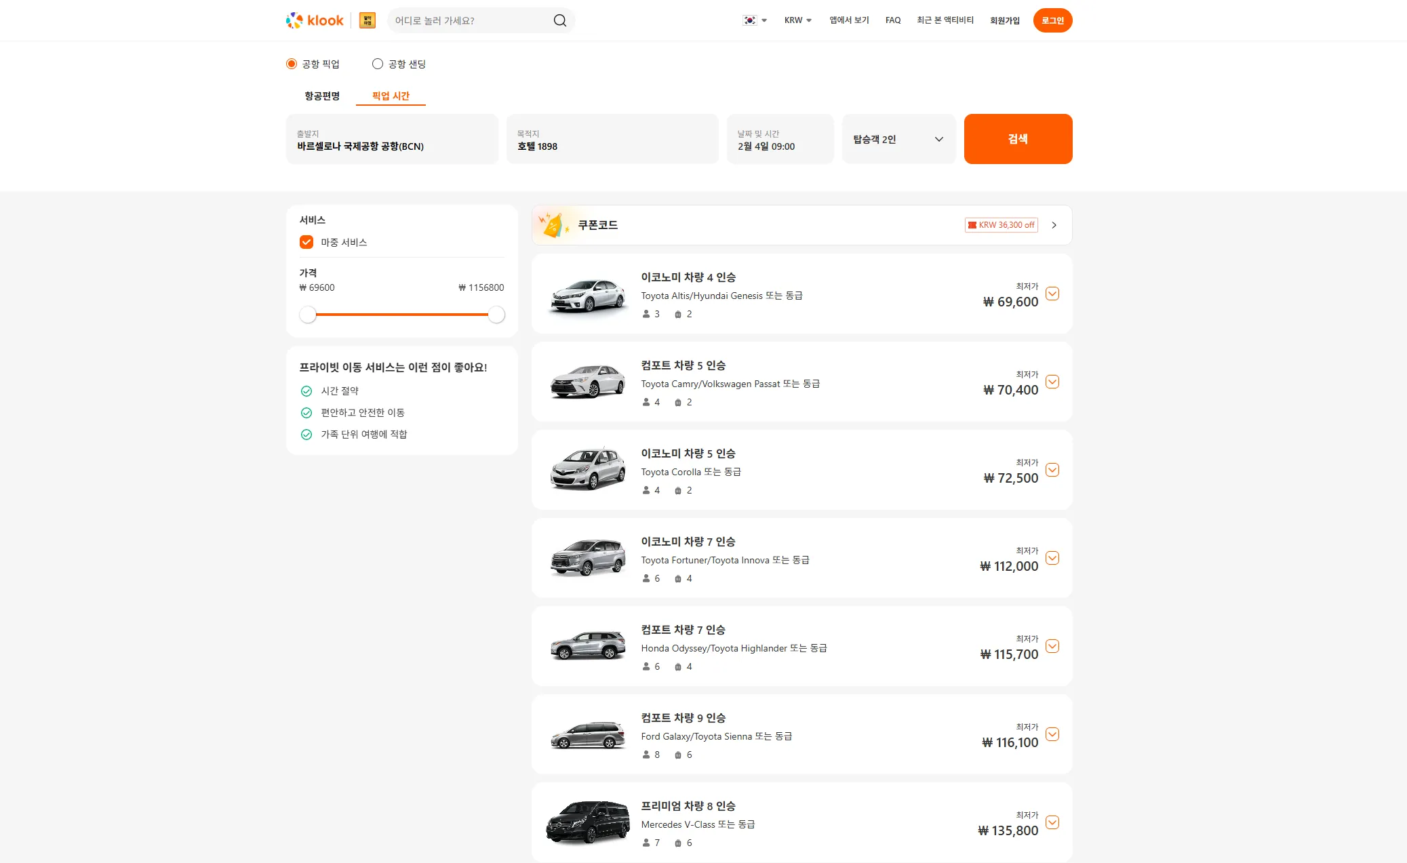Open the FAQ link

(893, 20)
